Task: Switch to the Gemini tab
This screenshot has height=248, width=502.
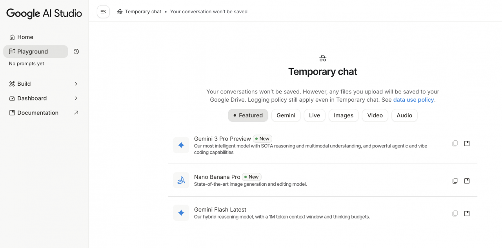Action: tap(286, 115)
